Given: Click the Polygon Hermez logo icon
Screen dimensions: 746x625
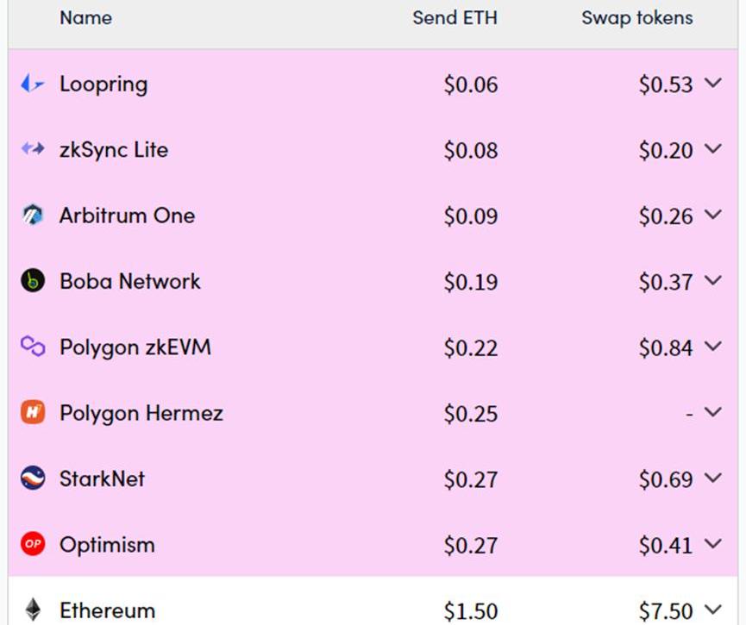Looking at the screenshot, I should pyautogui.click(x=32, y=413).
